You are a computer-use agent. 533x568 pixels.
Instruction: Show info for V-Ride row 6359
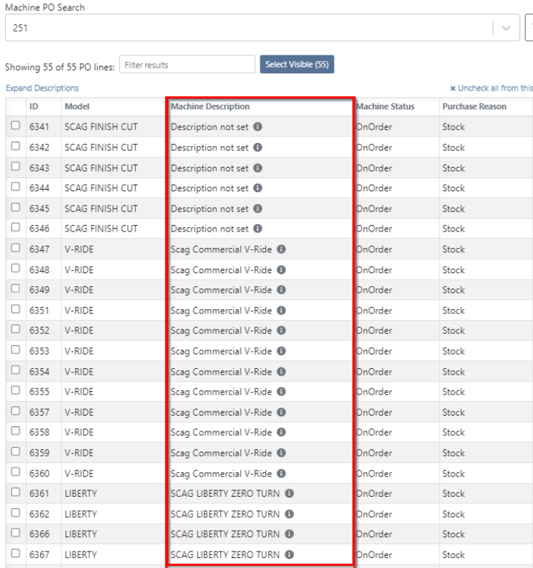[x=281, y=453]
